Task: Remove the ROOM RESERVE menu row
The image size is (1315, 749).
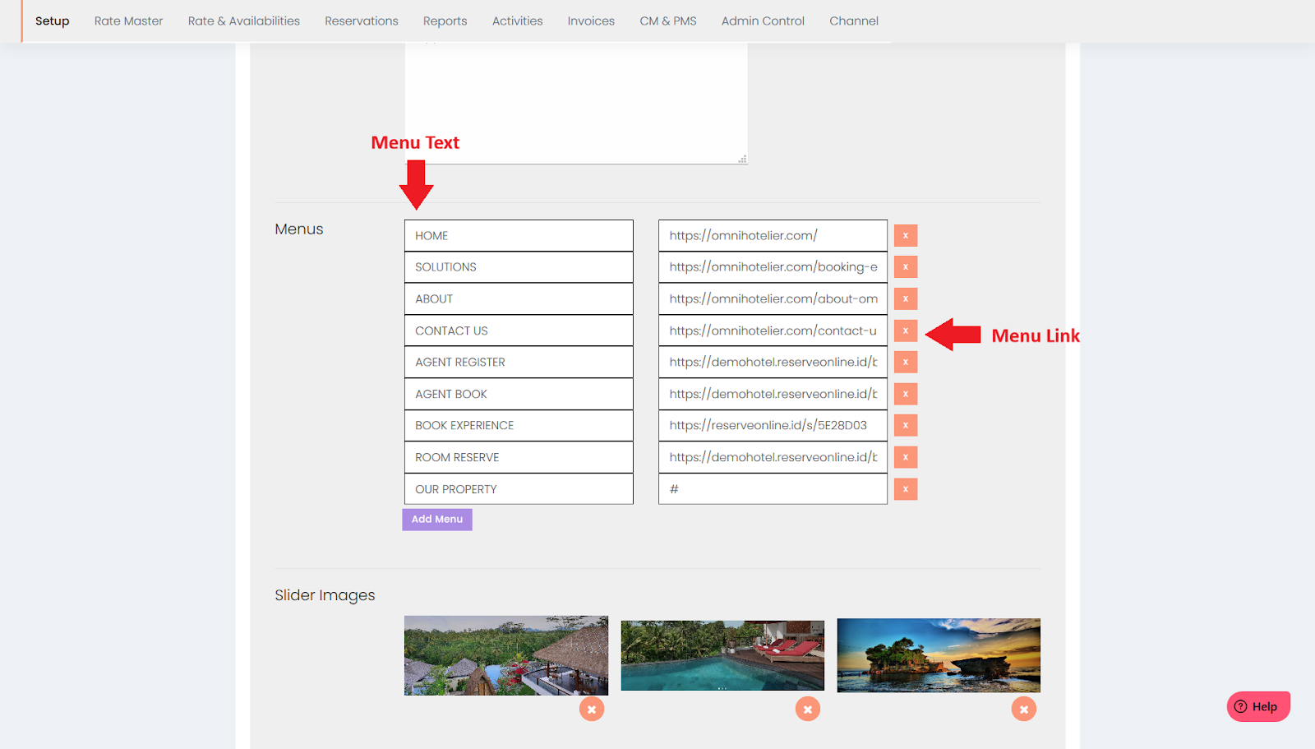Action: point(905,457)
